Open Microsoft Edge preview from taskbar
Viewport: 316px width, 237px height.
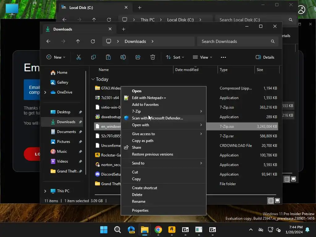pyautogui.click(x=131, y=230)
